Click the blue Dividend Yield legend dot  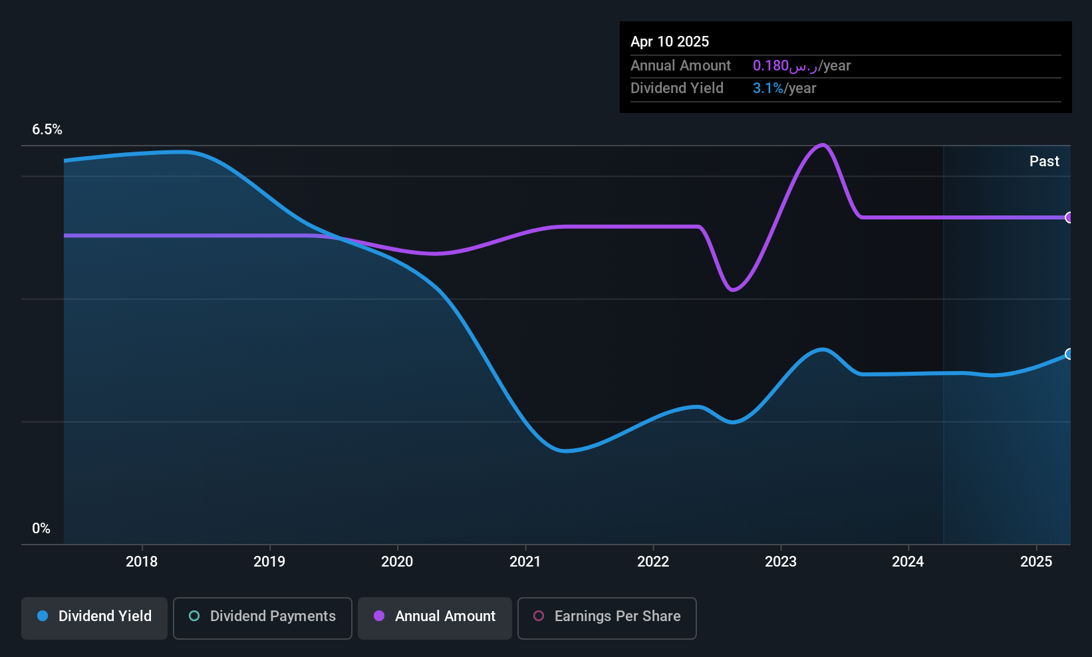coord(43,616)
